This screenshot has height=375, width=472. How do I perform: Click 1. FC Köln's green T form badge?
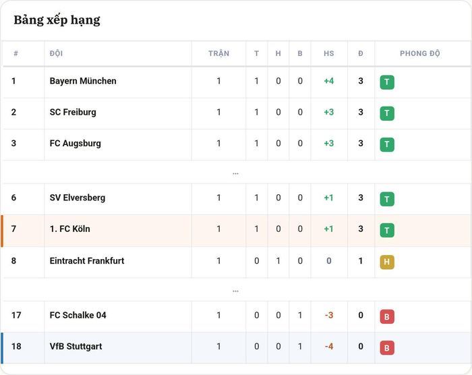387,231
